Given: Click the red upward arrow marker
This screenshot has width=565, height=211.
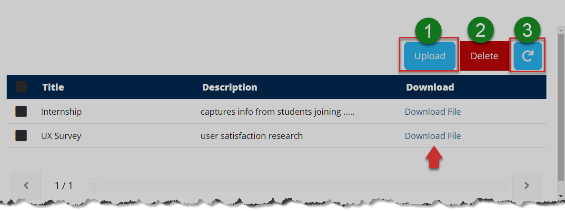Looking at the screenshot, I should [x=433, y=157].
